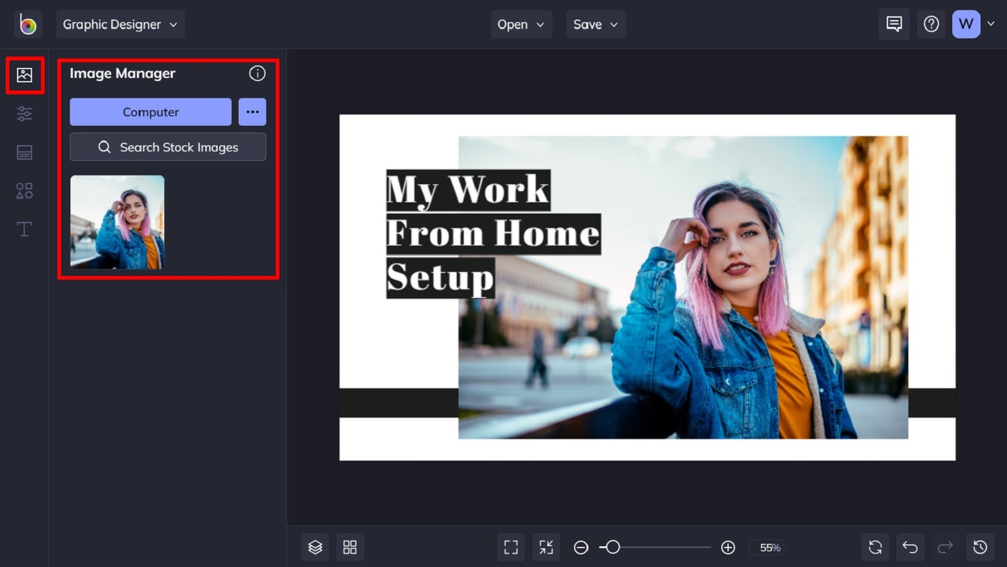Viewport: 1007px width, 567px height.
Task: Open the account menu chevron beside W
Action: coord(992,24)
